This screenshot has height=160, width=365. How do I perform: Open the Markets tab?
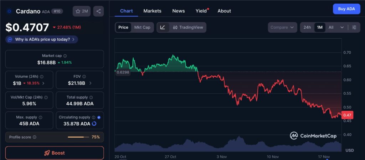click(152, 11)
